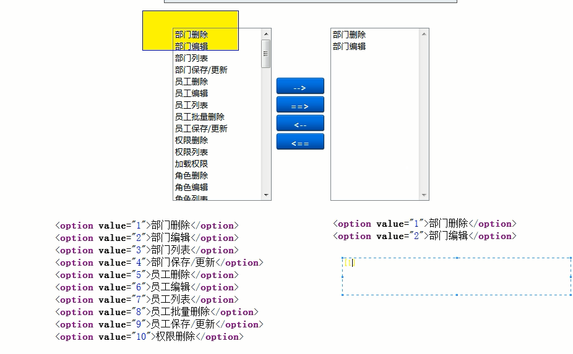Screen dimensions: 573x354
Task: Select 权限列表 in the left list box
Action: pyautogui.click(x=191, y=152)
